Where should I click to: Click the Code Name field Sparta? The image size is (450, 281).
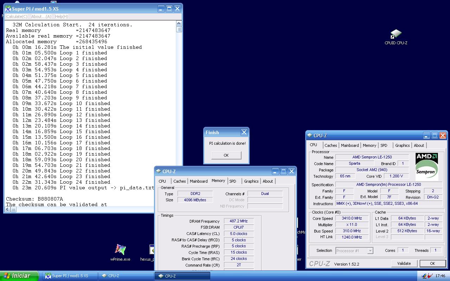tap(354, 164)
